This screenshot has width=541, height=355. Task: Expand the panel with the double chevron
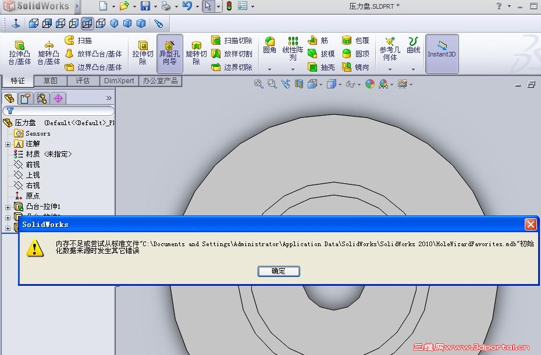tap(109, 98)
